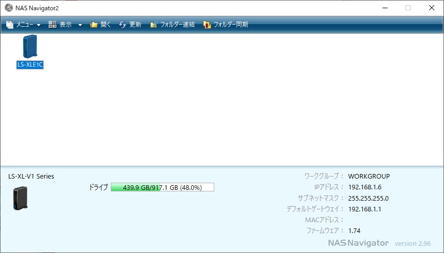Screen dimensions: 444x253
Task: Click the black LinkStation image in details panel
Action: (21, 198)
